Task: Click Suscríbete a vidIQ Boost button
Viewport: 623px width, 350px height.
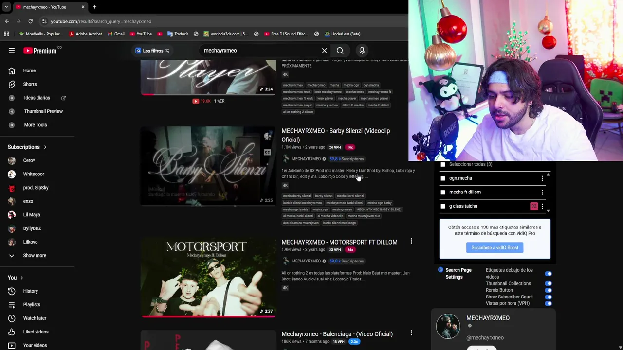Action: [x=495, y=247]
